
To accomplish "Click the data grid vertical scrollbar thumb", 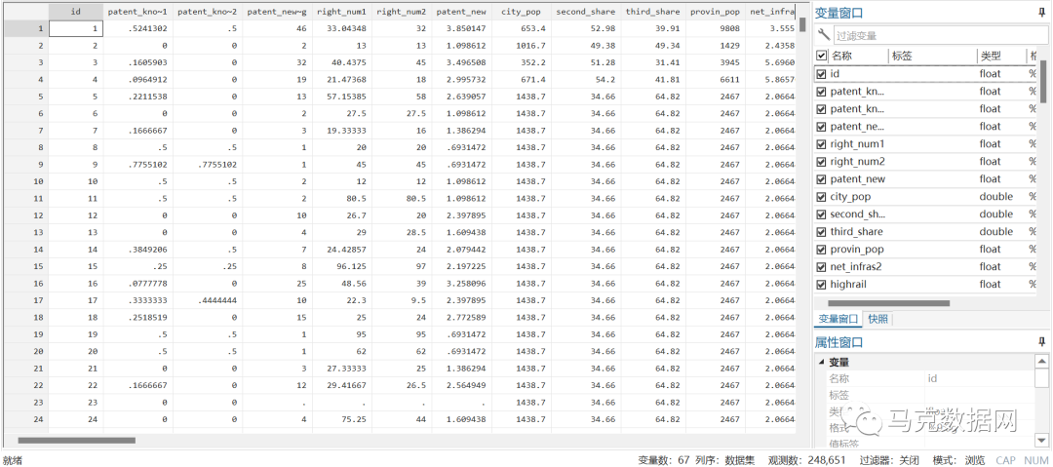I will coord(801,25).
